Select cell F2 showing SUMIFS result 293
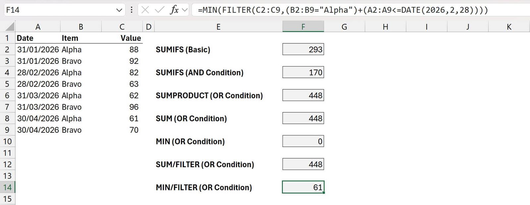 [x=303, y=49]
